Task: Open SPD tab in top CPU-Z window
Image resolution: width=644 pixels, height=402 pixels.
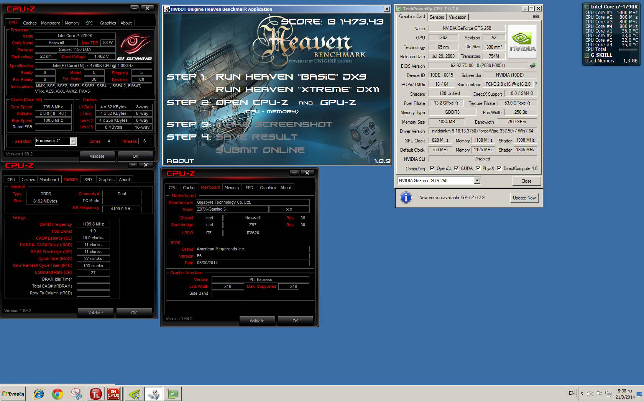Action: click(x=89, y=23)
